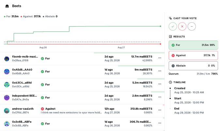Screen dimensions: 222x131
Task: Open more options for Independent BEE vote
Action: [x=160, y=97]
